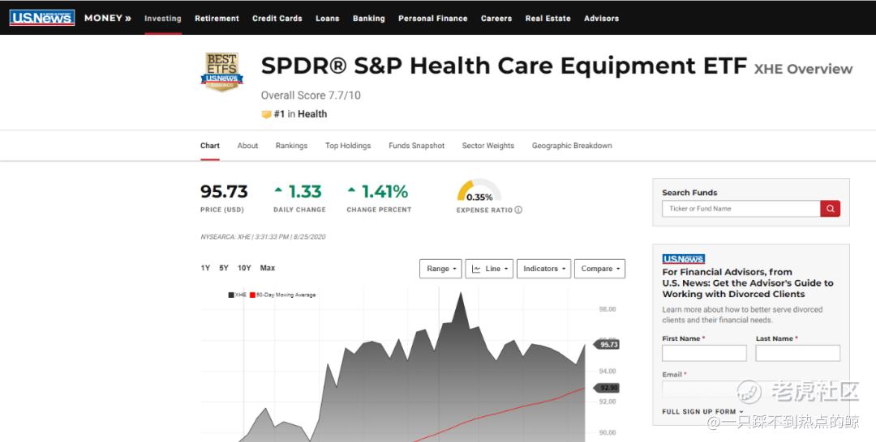Select the 10Y chart range
876x442 pixels.
tap(244, 268)
